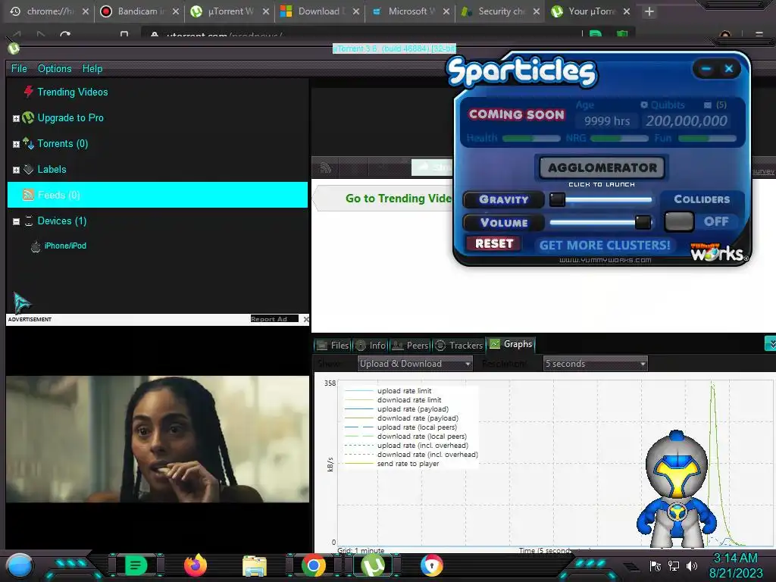Click the RSS feed toolbar icon
Screen dimensions: 776x582
[x=325, y=167]
